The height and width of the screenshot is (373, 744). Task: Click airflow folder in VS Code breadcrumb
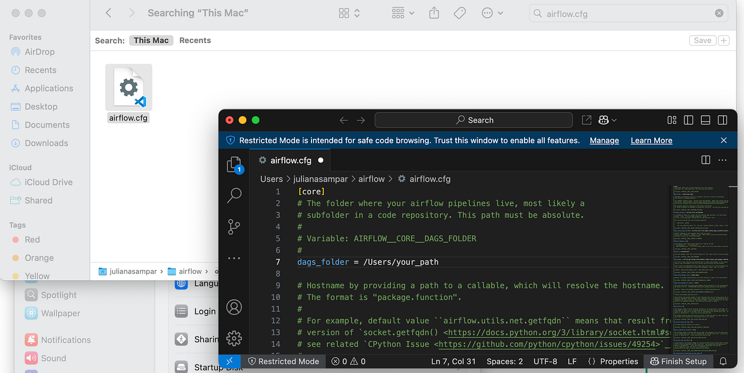371,179
